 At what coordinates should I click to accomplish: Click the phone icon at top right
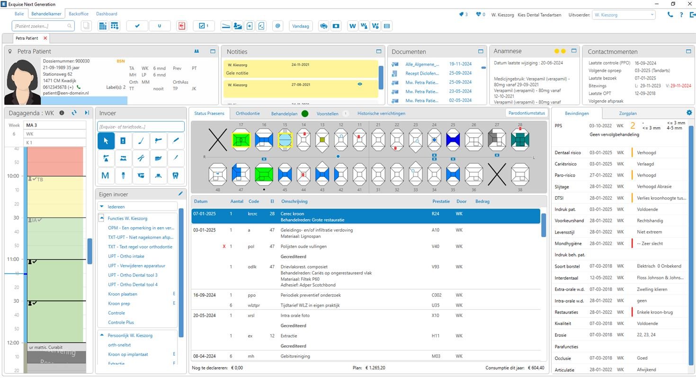670,15
